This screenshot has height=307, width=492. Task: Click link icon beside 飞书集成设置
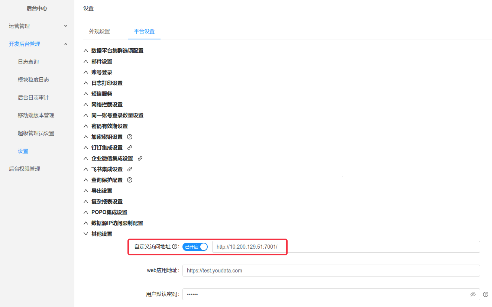click(x=130, y=169)
